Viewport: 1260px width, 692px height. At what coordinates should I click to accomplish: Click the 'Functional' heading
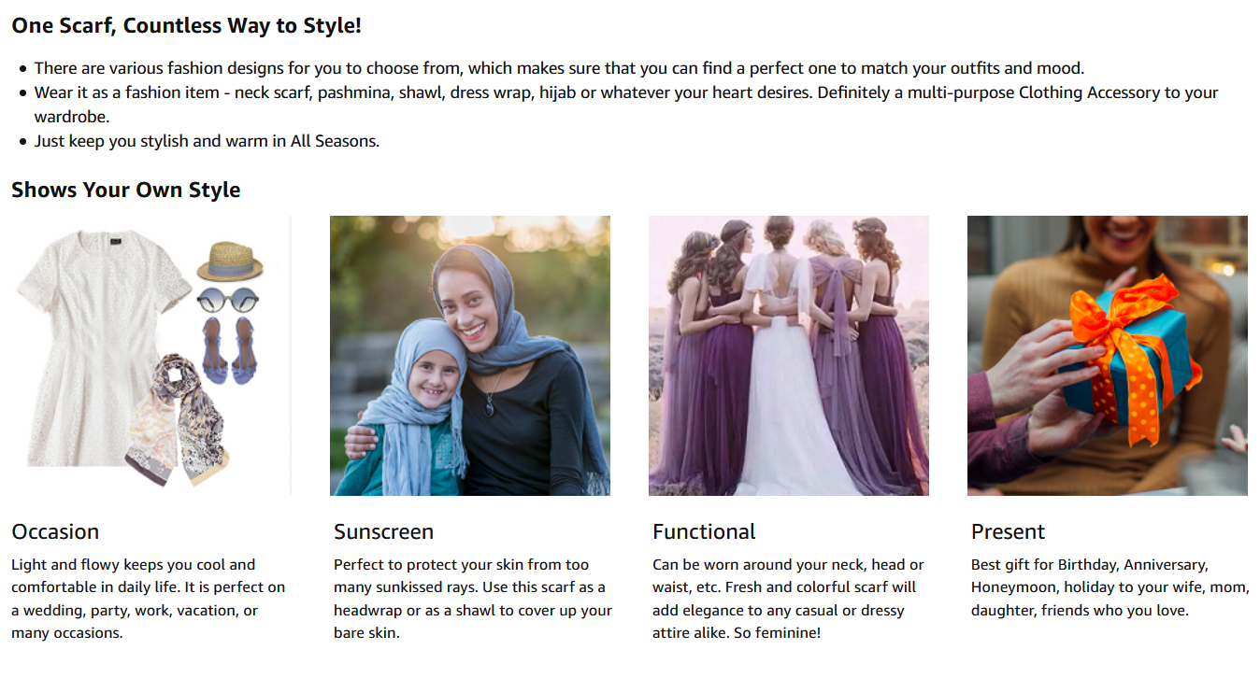pos(704,531)
